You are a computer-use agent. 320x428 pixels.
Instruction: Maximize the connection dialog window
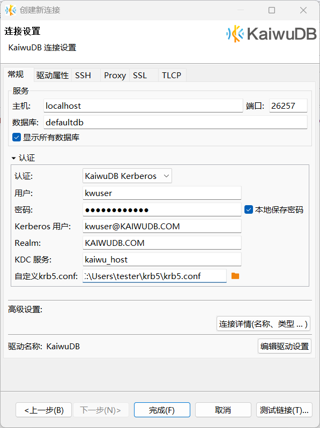point(272,10)
